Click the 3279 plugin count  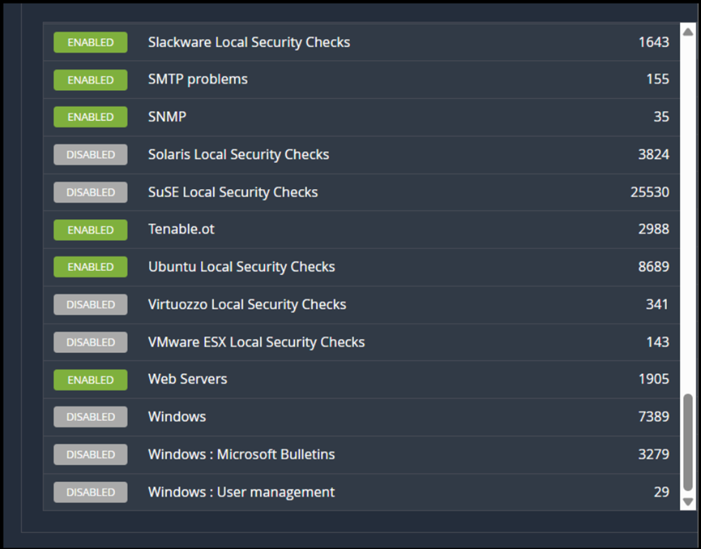(654, 455)
